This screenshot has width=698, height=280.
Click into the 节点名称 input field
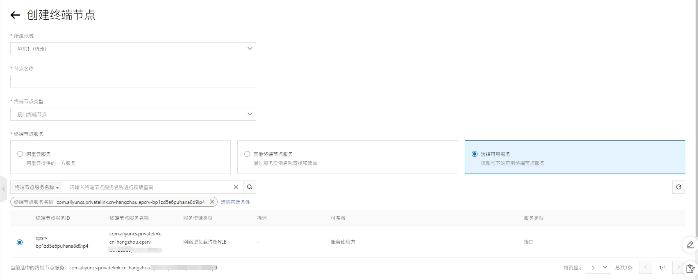click(x=133, y=81)
